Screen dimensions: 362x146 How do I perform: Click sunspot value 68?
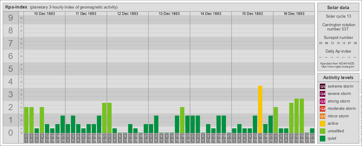[327, 43]
